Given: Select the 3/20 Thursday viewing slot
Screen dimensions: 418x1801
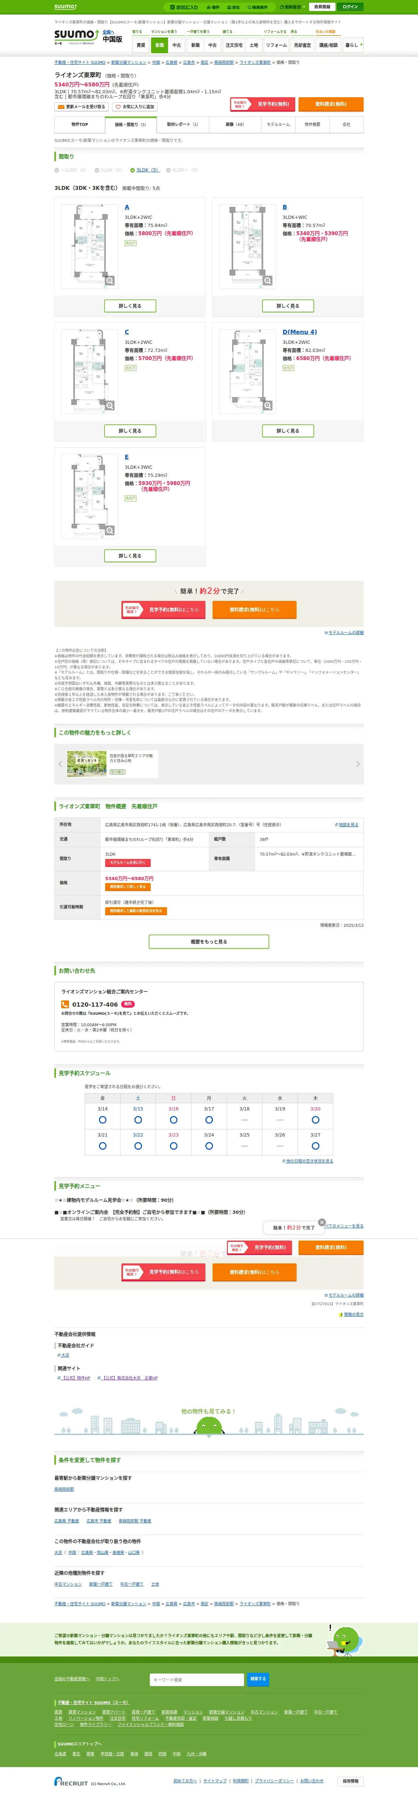Looking at the screenshot, I should tap(315, 1120).
